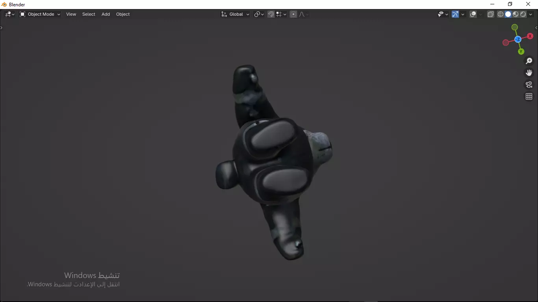Open the snapping options dropdown

(281, 14)
